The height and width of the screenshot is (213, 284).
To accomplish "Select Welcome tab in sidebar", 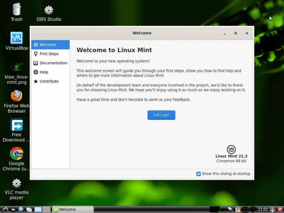I will click(50, 45).
